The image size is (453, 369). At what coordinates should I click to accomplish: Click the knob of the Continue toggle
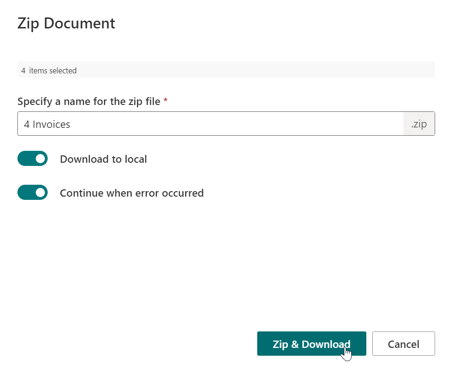click(x=40, y=193)
